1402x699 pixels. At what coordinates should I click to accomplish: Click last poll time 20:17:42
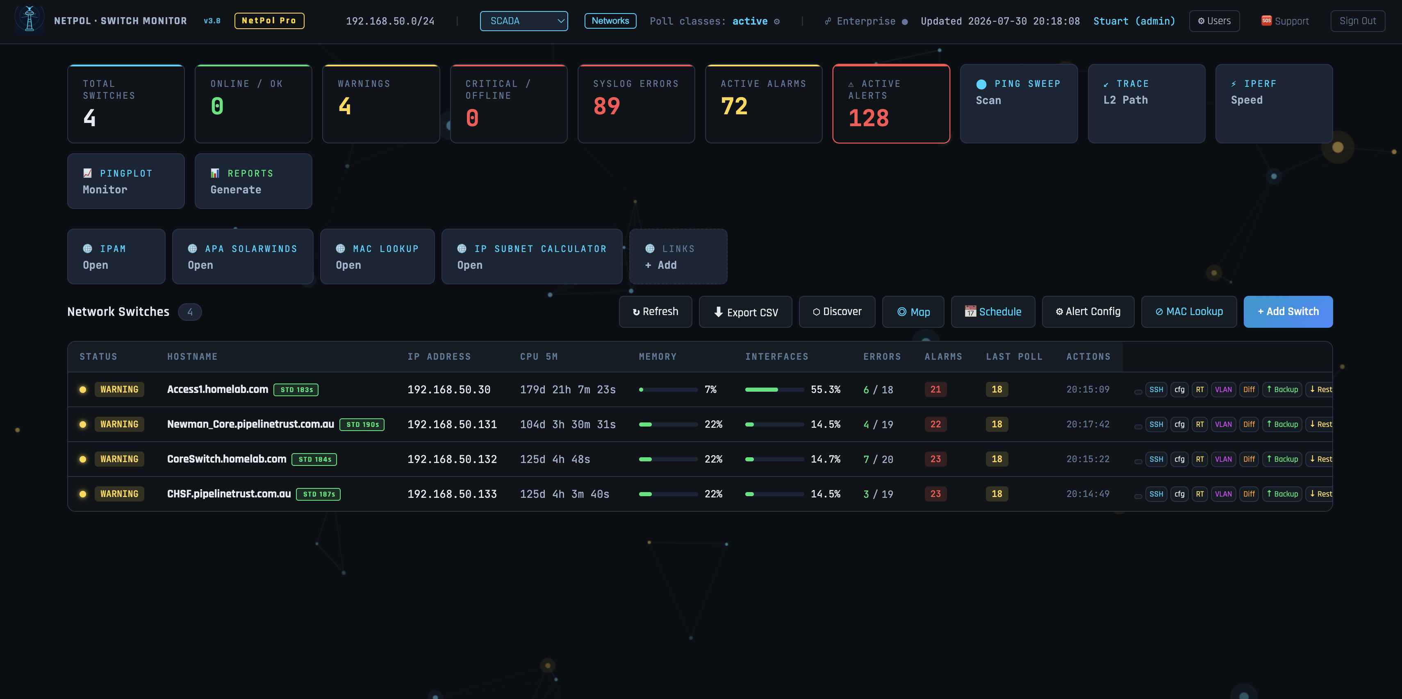click(x=1088, y=424)
